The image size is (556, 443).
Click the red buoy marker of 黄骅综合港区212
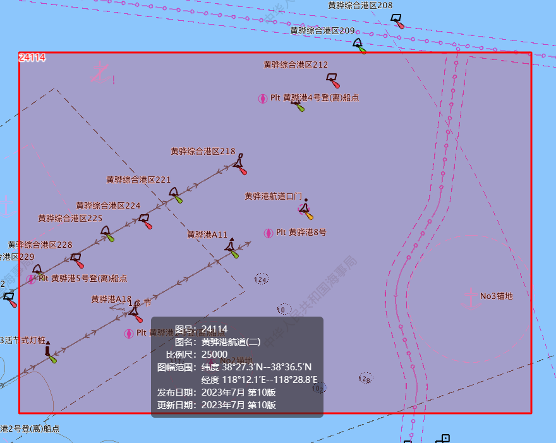[x=333, y=80]
